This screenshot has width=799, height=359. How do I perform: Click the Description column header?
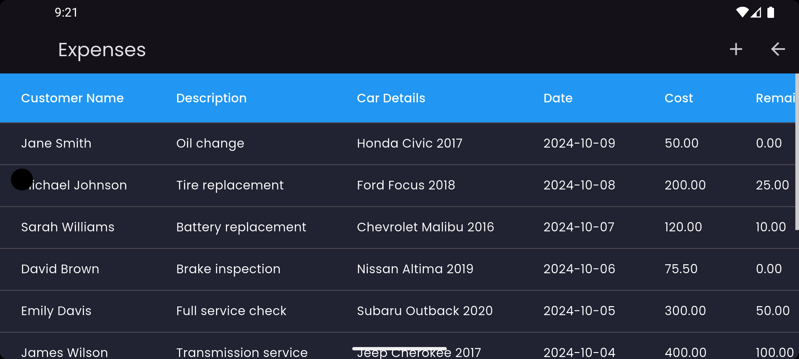211,98
